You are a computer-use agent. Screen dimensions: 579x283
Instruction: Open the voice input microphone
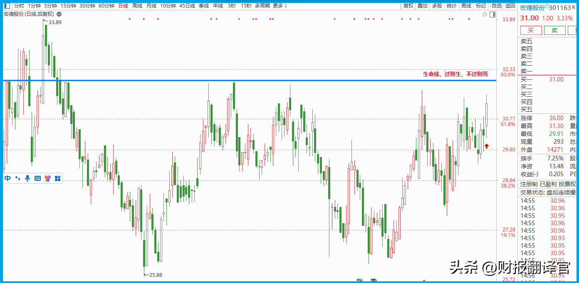pyautogui.click(x=27, y=178)
